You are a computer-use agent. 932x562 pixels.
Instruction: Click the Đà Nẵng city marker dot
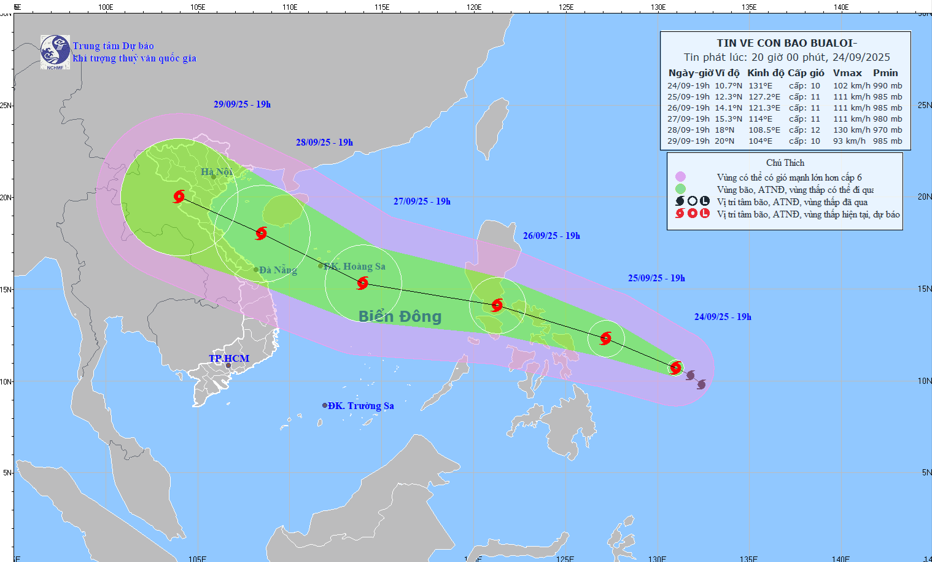pyautogui.click(x=256, y=270)
